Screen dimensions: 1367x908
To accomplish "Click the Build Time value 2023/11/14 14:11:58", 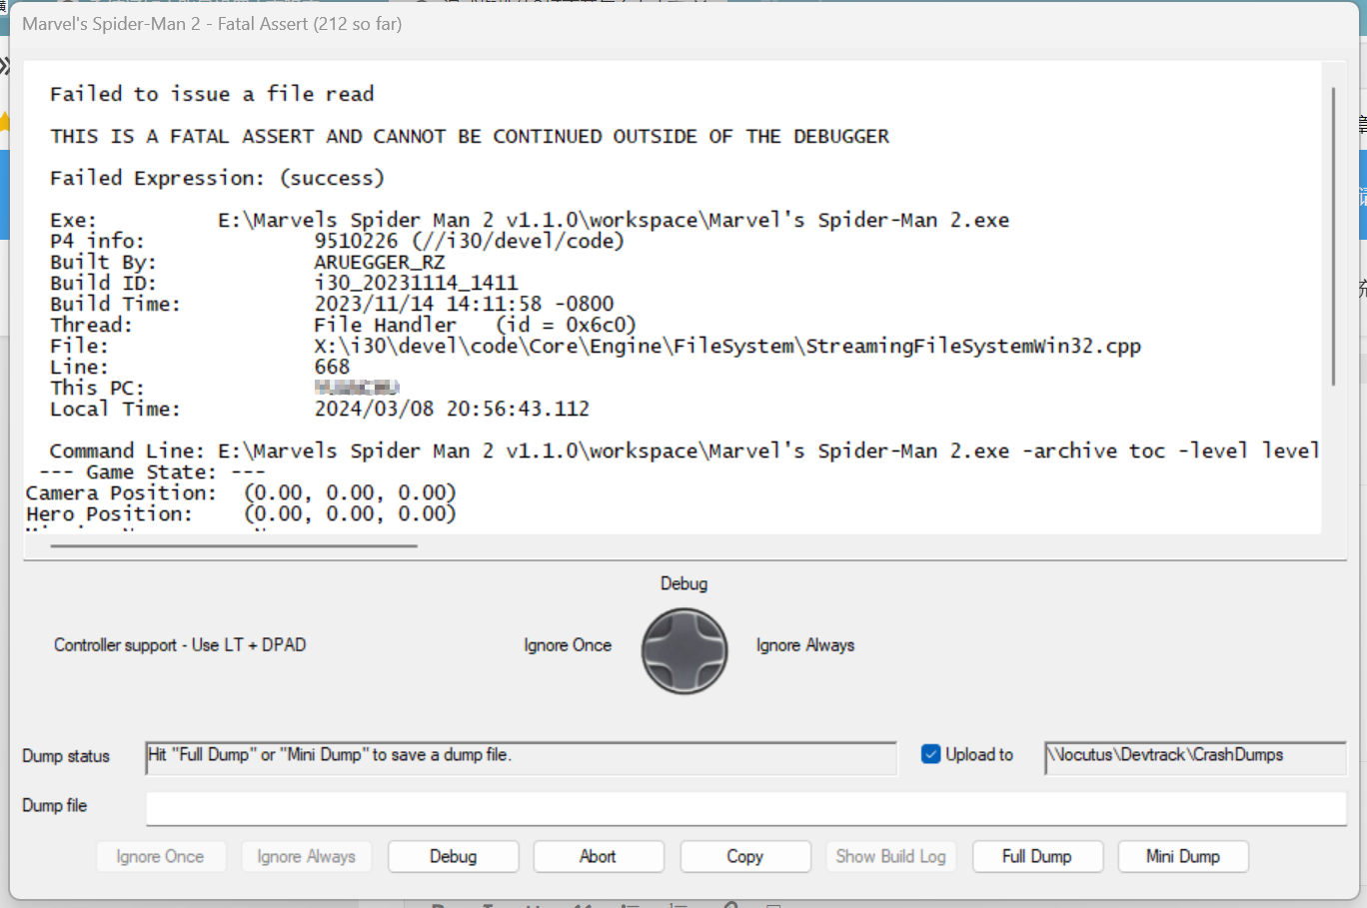I will [464, 304].
